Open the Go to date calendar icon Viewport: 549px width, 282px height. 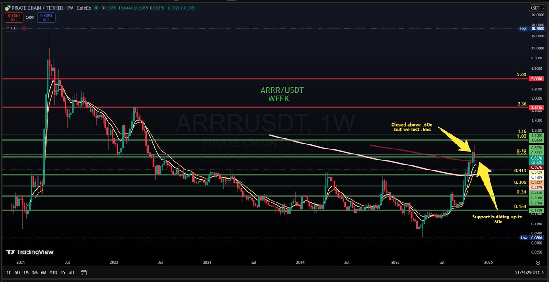coord(84,273)
